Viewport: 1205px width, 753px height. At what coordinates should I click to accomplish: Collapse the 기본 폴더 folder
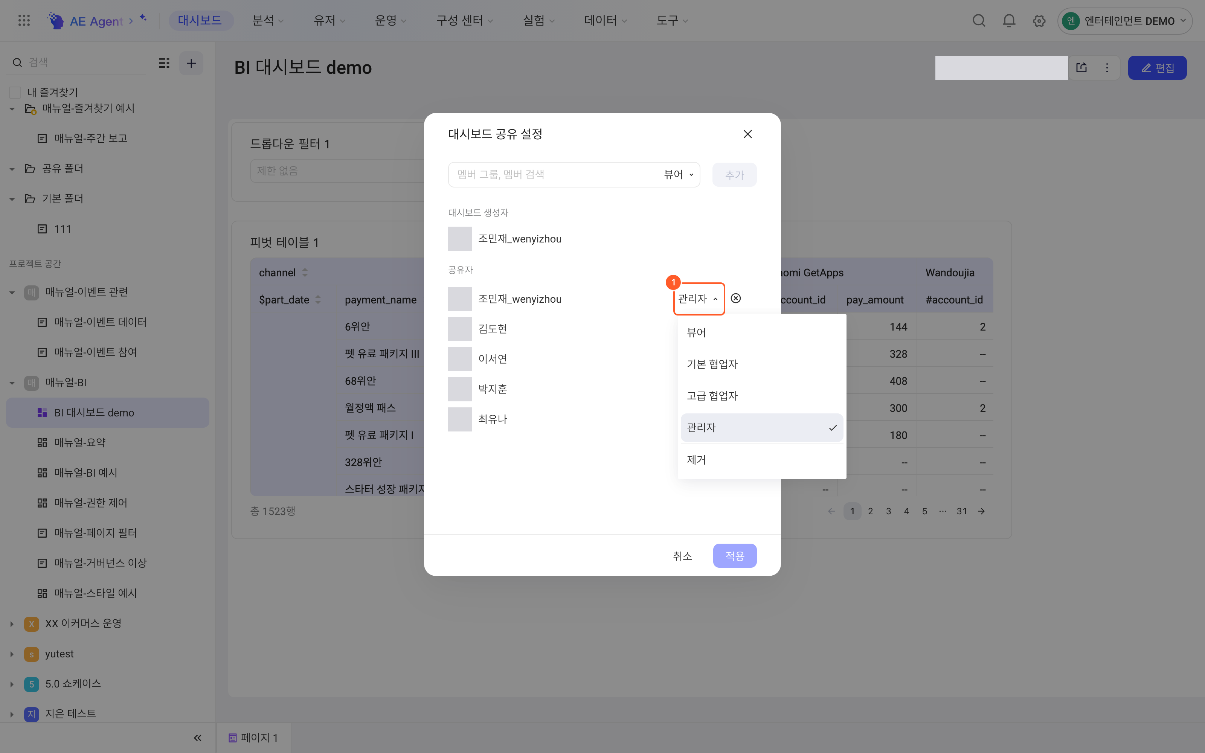tap(12, 199)
